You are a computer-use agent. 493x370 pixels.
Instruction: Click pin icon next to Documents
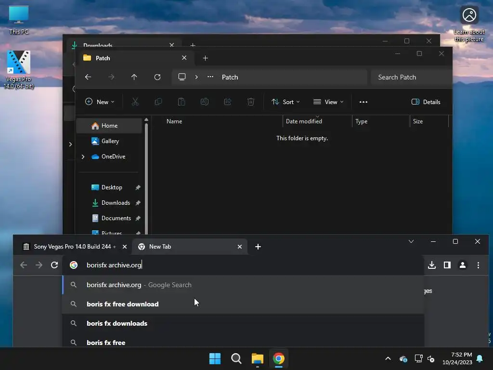coord(138,218)
